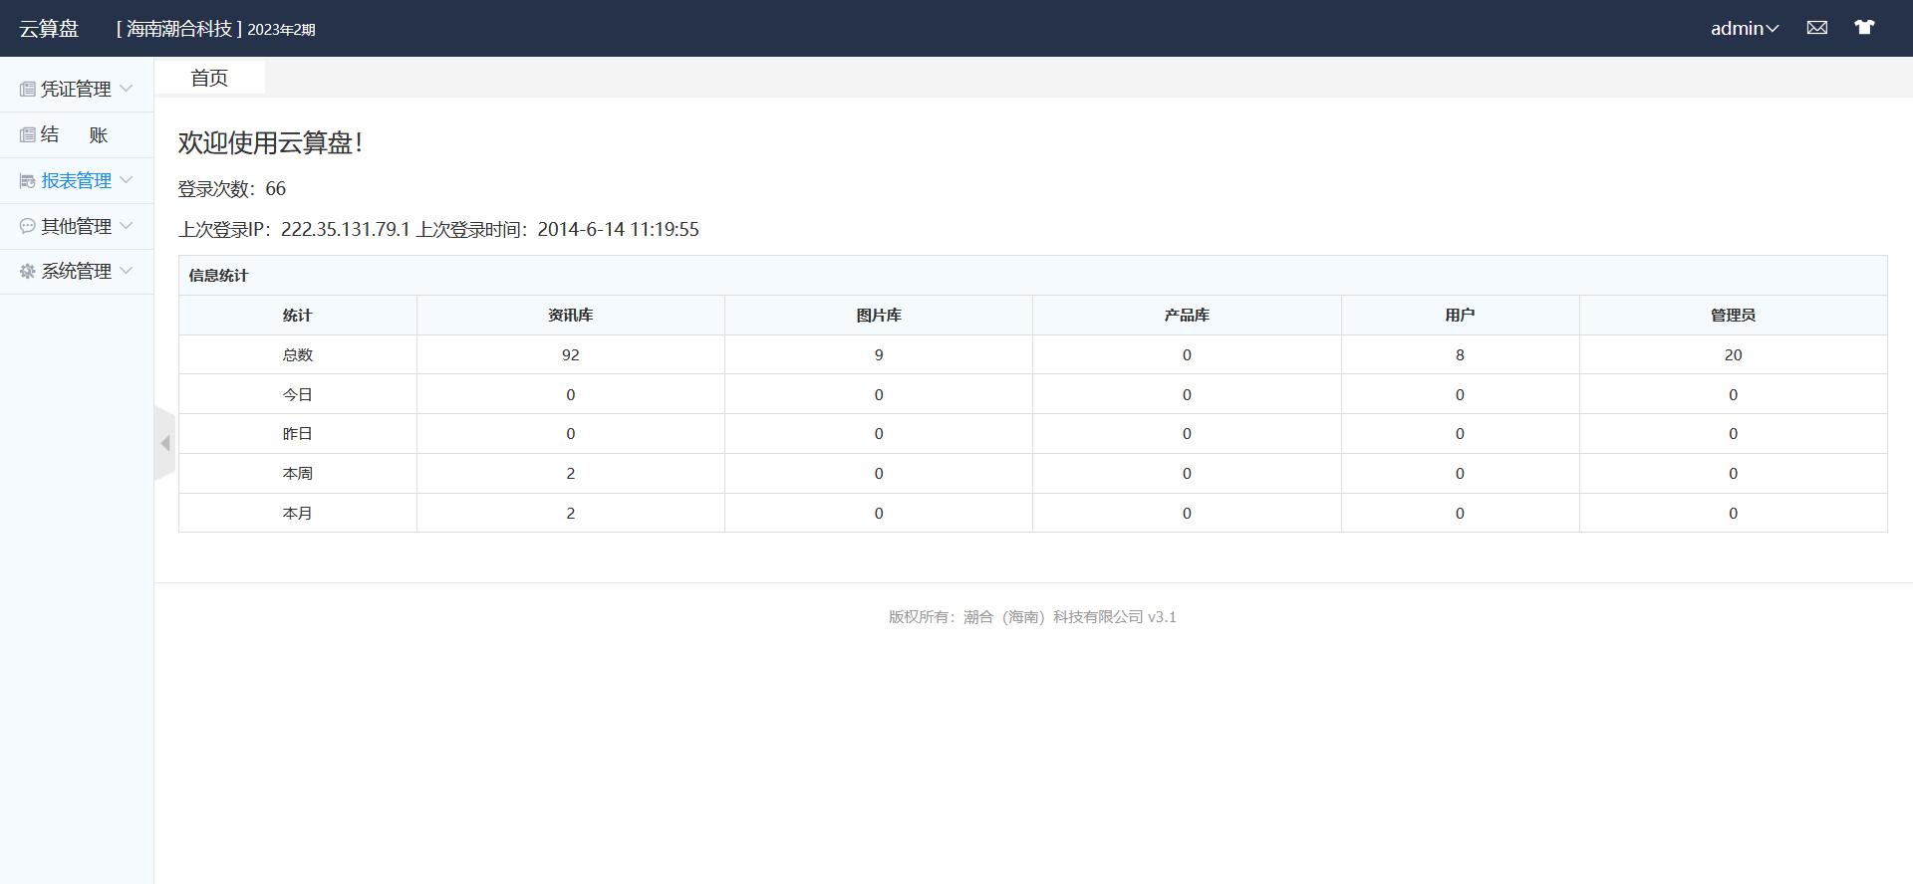Click the speech bubble icon for 其他管理

point(27,227)
